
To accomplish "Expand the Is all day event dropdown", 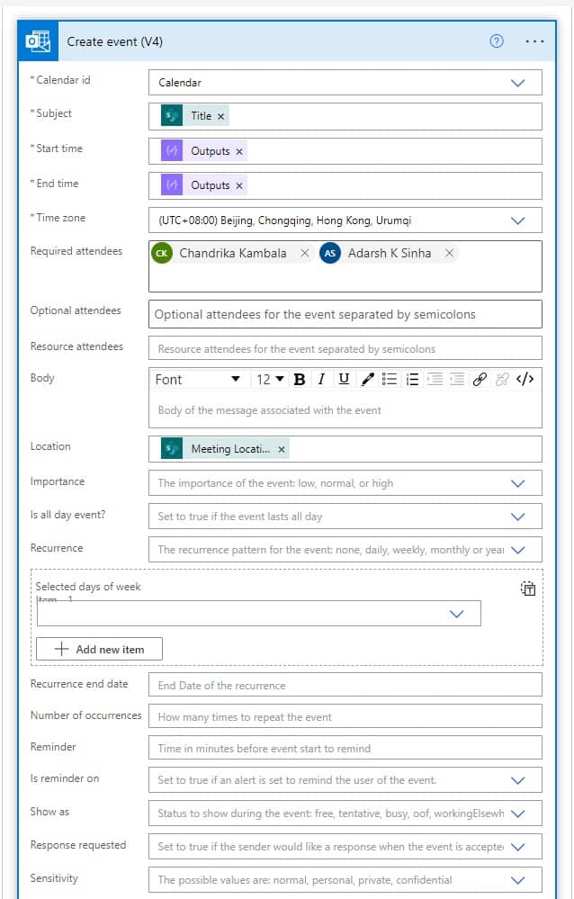I will click(518, 517).
